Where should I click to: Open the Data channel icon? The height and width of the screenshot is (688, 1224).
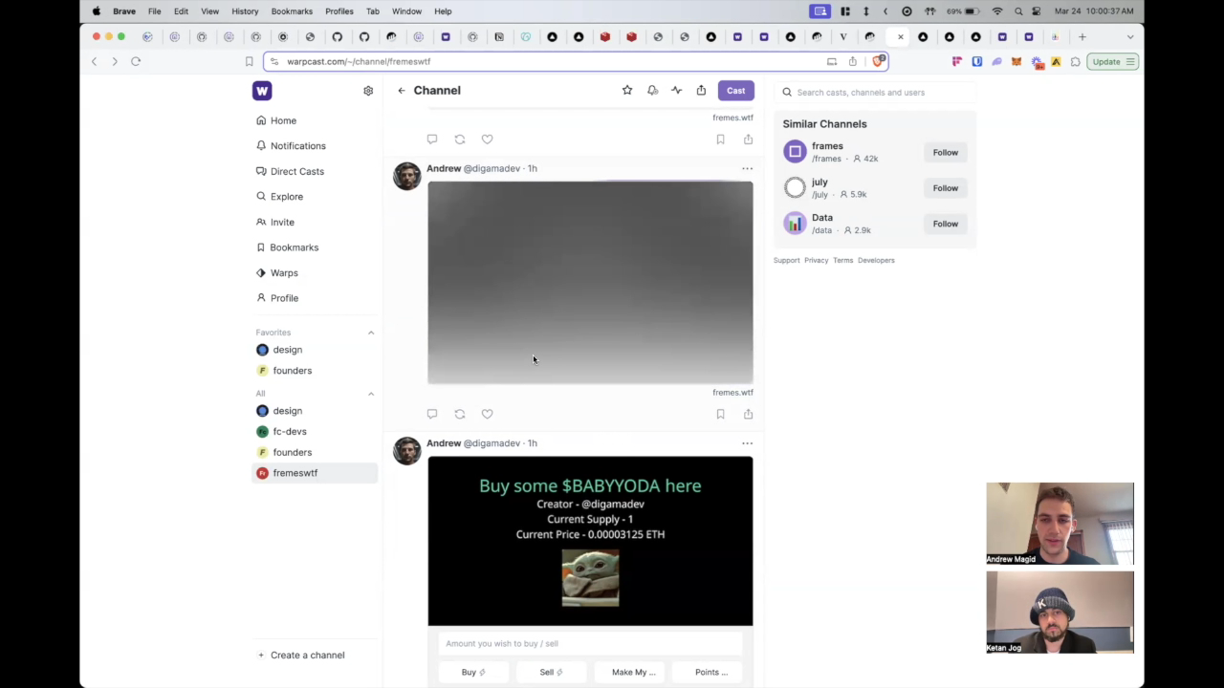tap(795, 223)
